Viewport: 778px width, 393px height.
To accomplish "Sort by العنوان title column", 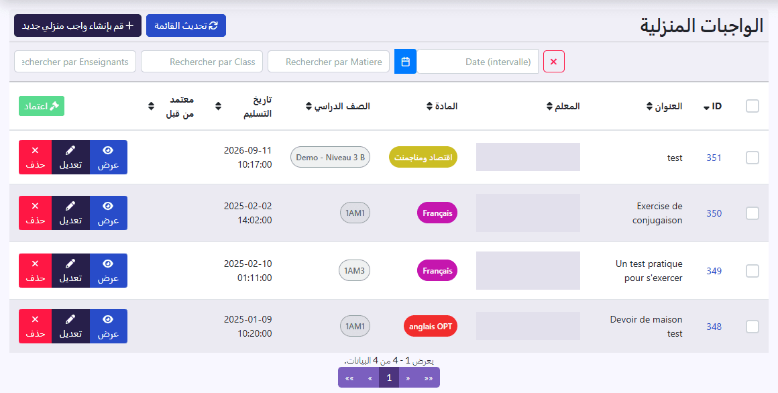I will point(664,106).
